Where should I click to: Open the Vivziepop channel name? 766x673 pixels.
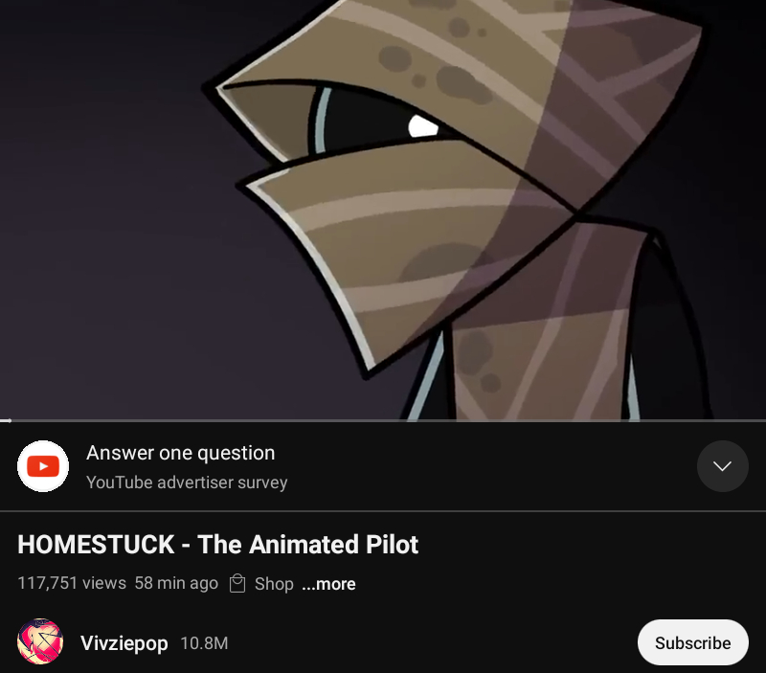pyautogui.click(x=124, y=642)
